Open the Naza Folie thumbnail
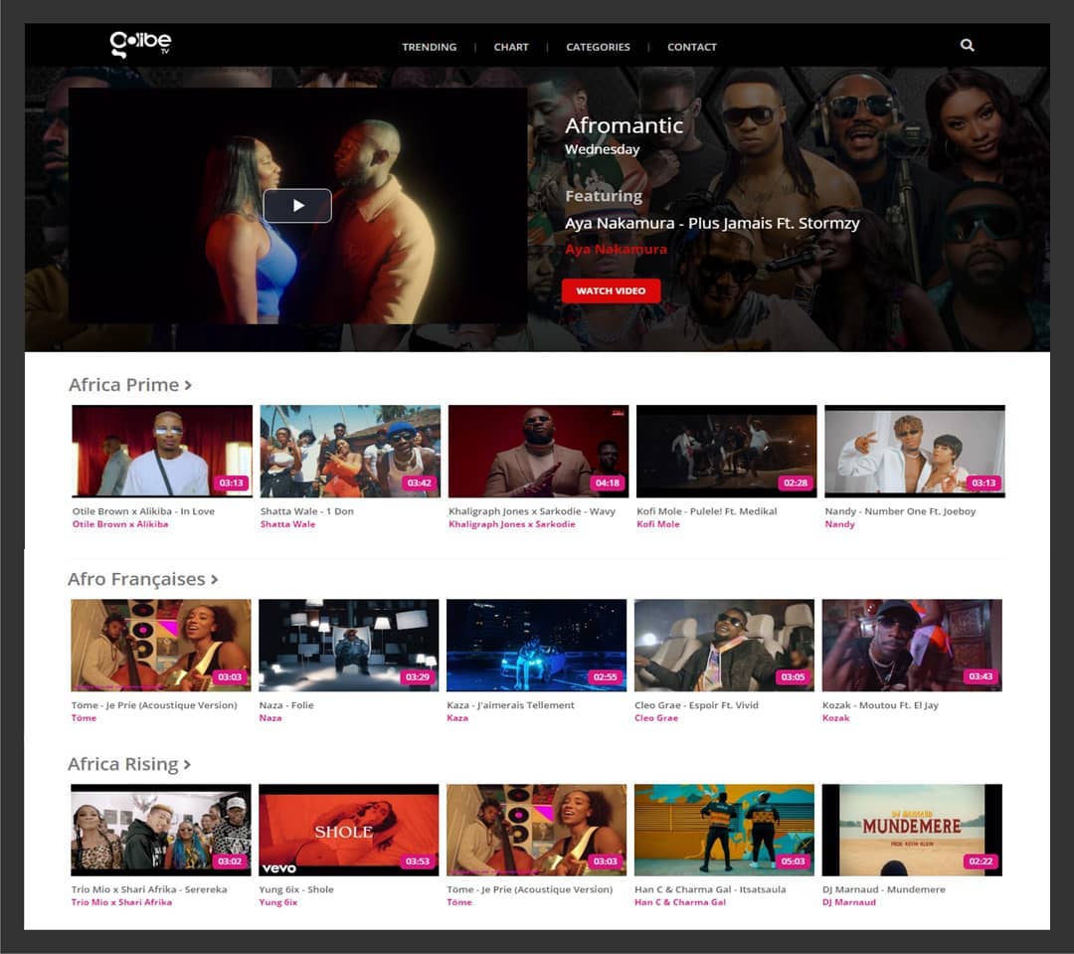This screenshot has width=1074, height=954. (x=349, y=645)
